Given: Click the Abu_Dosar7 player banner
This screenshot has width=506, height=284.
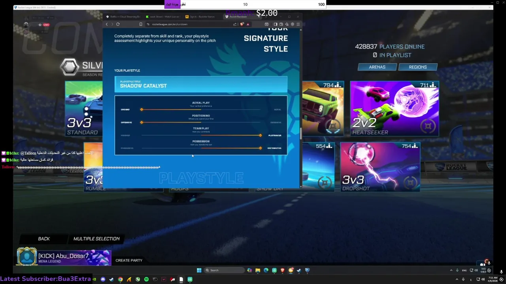Looking at the screenshot, I should tap(64, 257).
